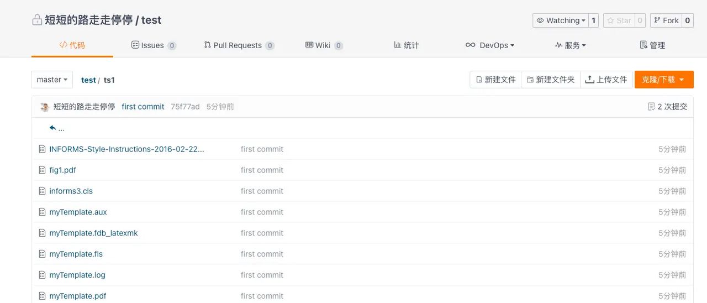Expand the 服务 menu
Viewport: 707px width, 303px height.
tap(571, 45)
